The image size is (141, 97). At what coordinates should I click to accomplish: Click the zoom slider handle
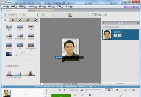[x=86, y=90]
